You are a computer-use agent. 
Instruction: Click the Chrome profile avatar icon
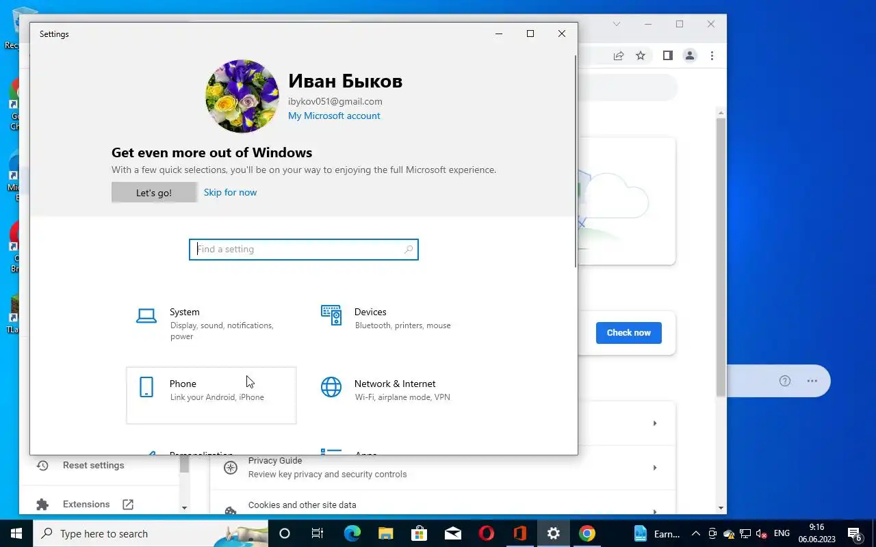pos(690,55)
